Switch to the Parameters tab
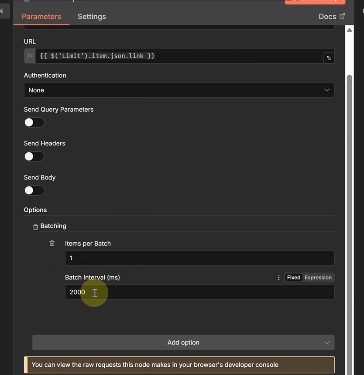 (41, 17)
